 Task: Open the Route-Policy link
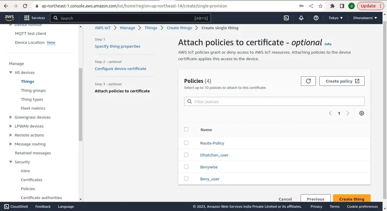tap(212, 143)
